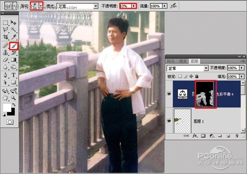Hide the 图层 1 layer

pos(169,121)
